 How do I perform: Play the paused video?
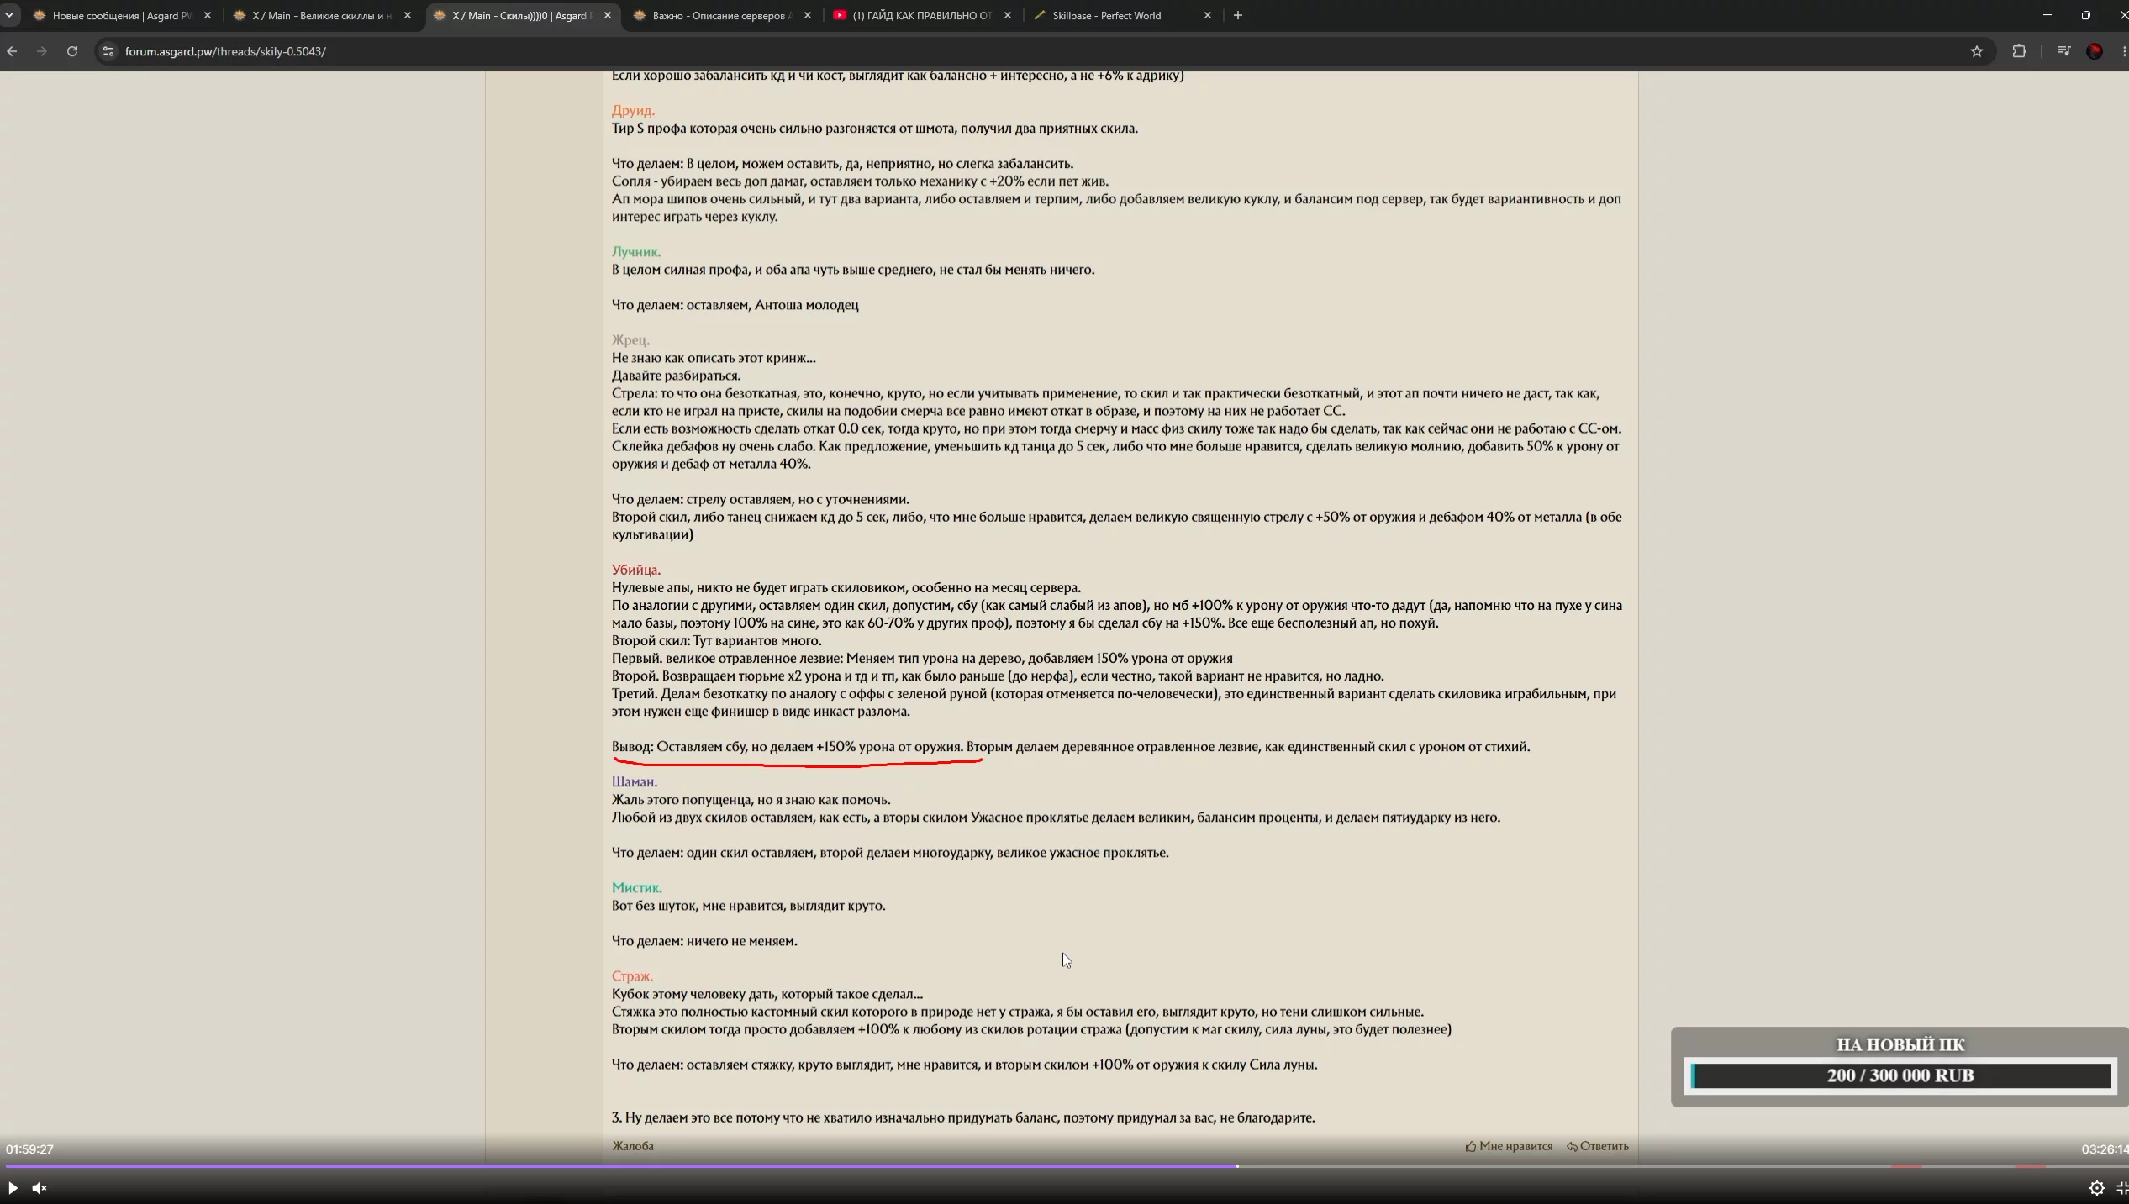pyautogui.click(x=13, y=1187)
